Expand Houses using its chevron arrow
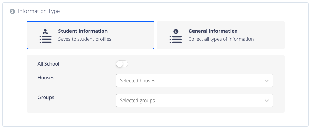 [x=267, y=81]
